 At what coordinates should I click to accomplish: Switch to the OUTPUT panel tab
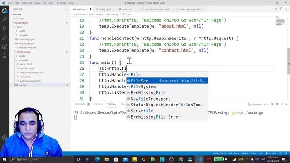point(98,104)
